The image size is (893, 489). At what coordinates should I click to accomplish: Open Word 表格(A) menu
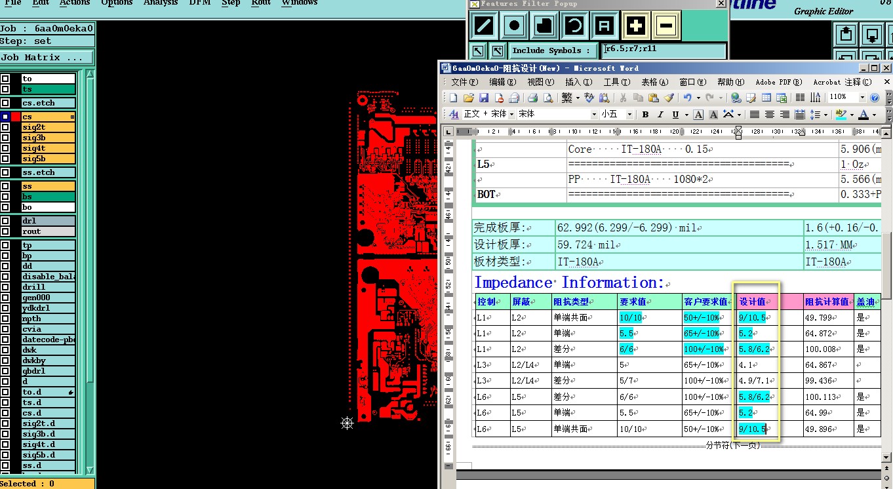click(654, 82)
